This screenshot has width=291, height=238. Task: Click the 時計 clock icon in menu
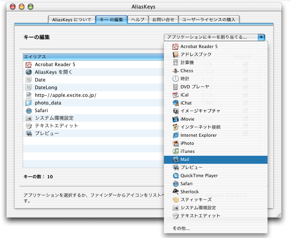coord(176,79)
